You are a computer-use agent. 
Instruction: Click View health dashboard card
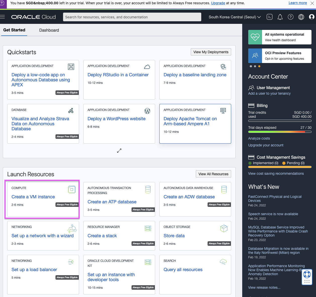(280, 37)
